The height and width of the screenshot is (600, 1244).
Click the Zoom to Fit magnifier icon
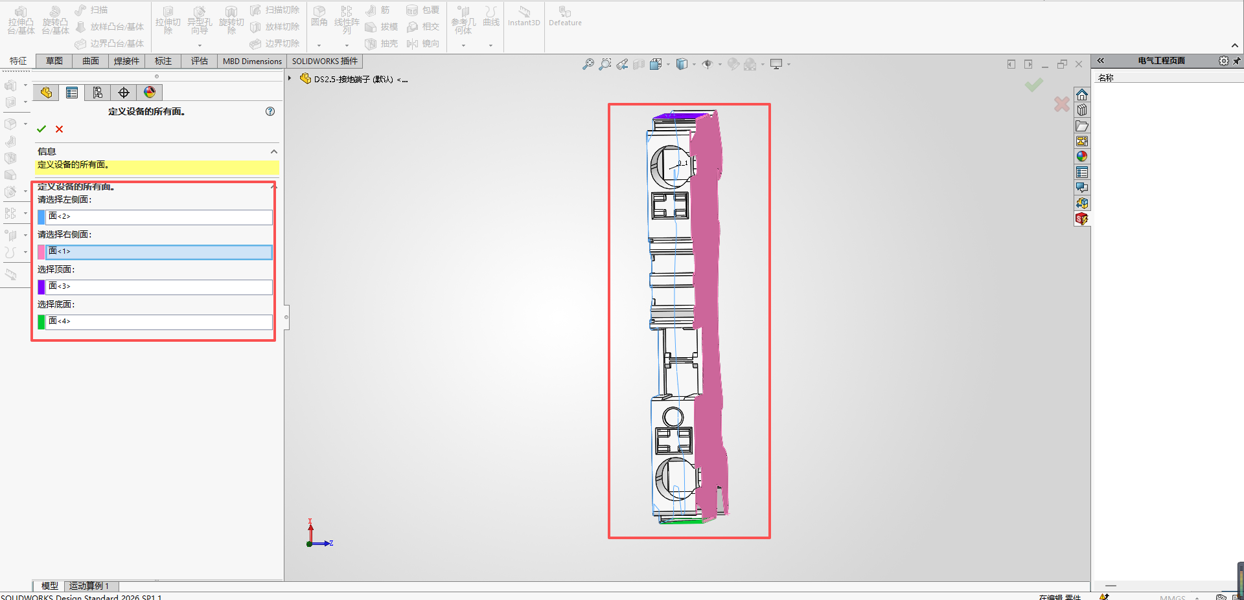click(588, 64)
